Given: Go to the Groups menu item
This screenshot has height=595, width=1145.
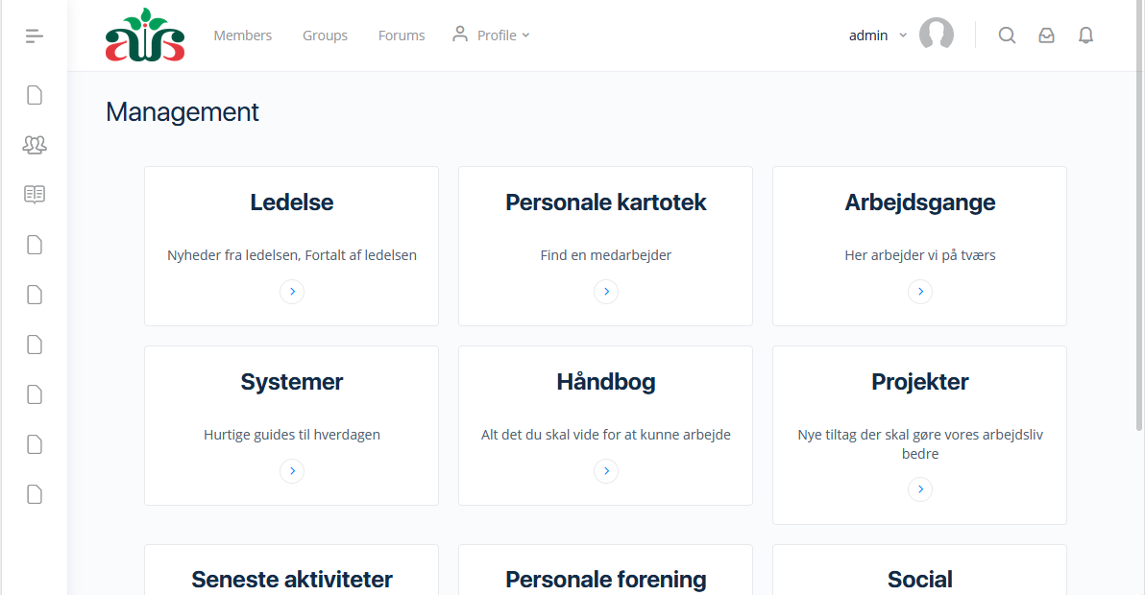Looking at the screenshot, I should [325, 36].
